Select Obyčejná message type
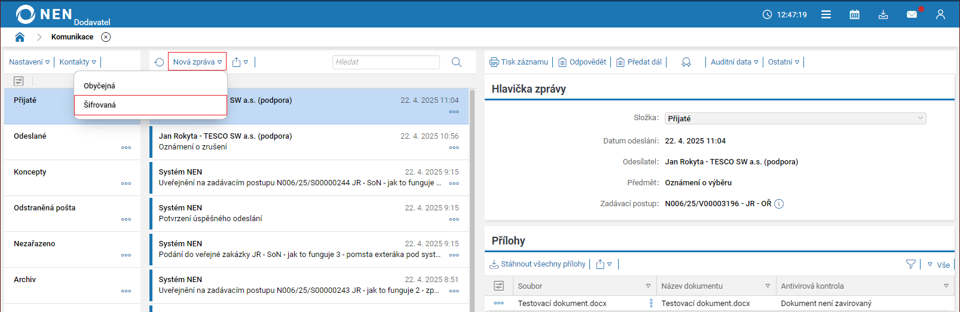The width and height of the screenshot is (960, 312). point(151,85)
